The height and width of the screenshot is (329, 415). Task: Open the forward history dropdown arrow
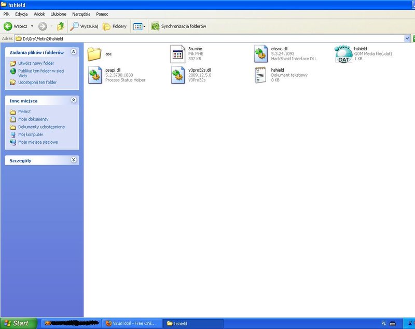51,26
